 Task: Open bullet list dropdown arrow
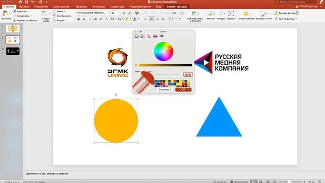coord(149,13)
